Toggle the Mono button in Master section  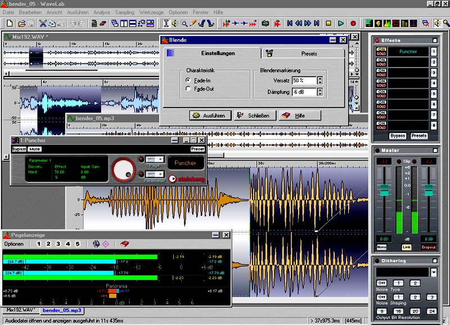click(382, 247)
